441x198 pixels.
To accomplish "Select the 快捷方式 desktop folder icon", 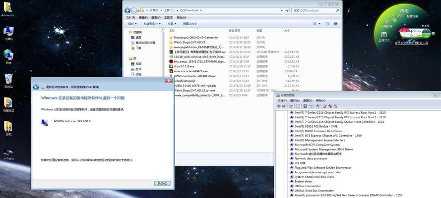I will pyautogui.click(x=8, y=104).
